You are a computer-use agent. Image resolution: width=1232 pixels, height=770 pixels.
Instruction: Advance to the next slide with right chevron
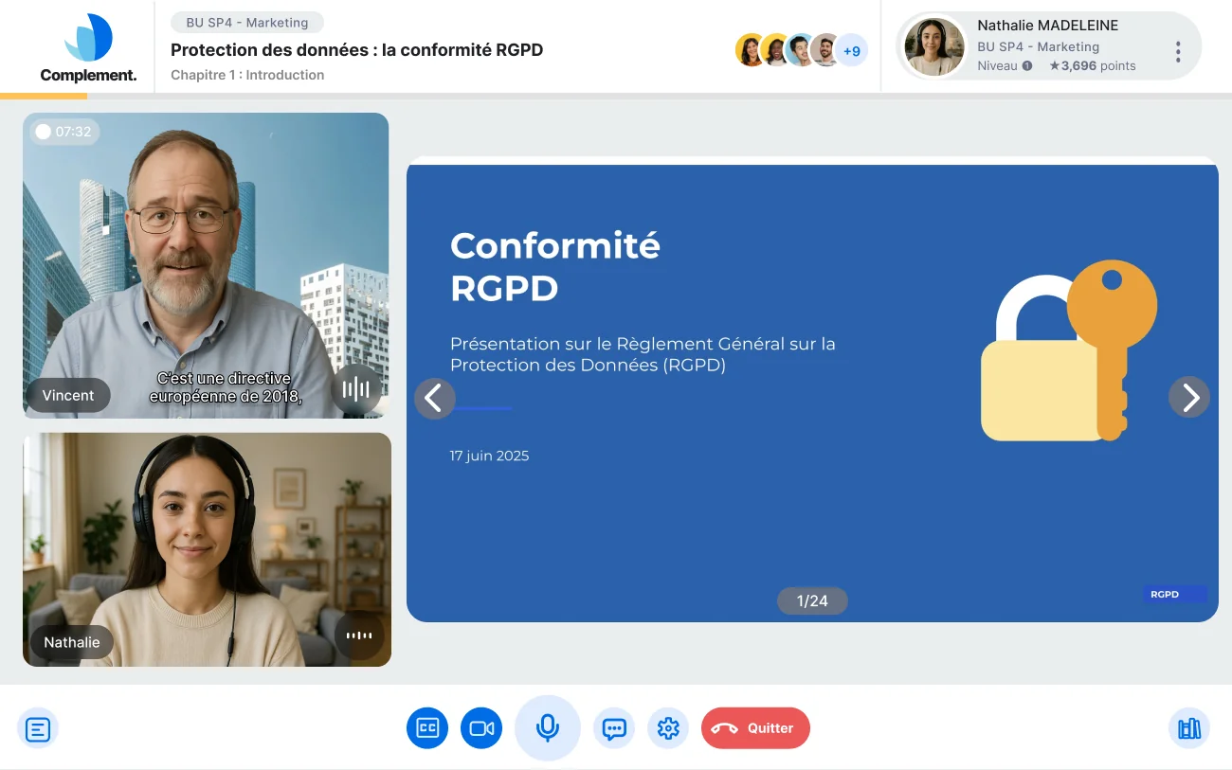coord(1189,398)
